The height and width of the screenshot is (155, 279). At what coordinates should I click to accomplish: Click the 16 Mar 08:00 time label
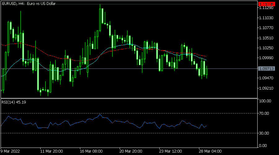coord(91,151)
